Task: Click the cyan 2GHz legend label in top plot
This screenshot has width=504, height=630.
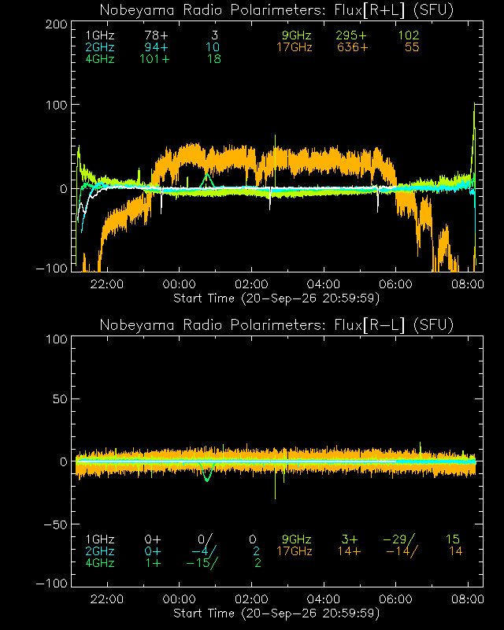Action: 100,47
